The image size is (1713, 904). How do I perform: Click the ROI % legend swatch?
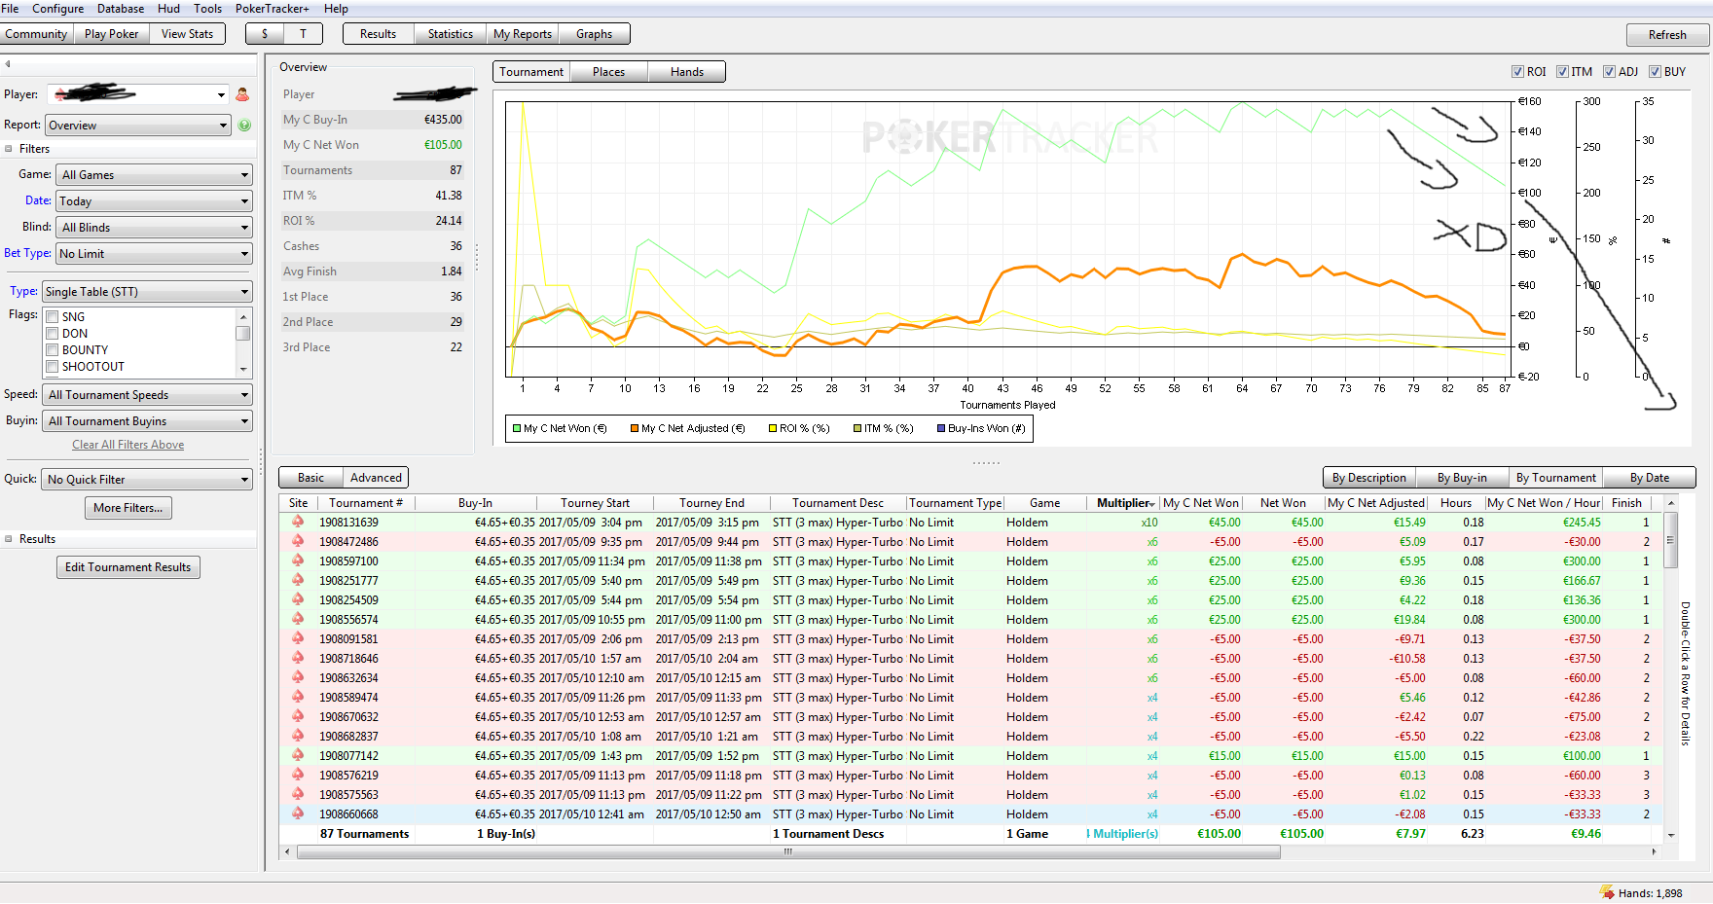pyautogui.click(x=773, y=428)
